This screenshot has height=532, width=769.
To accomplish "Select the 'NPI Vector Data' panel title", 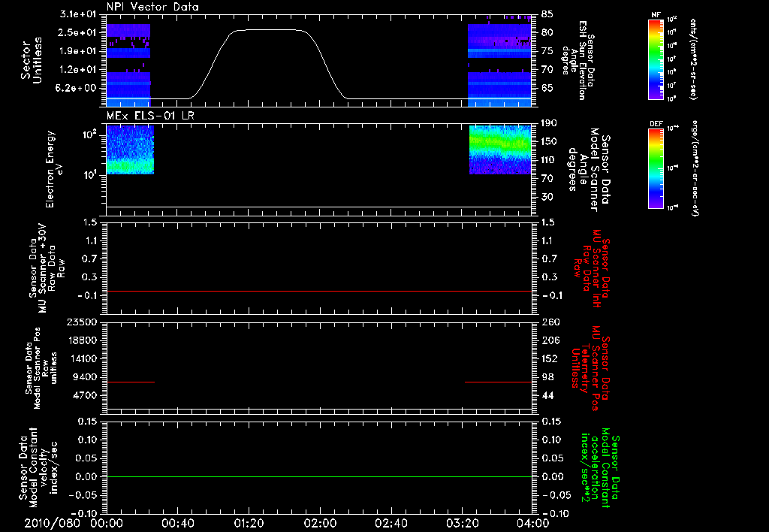I will 153,7.
